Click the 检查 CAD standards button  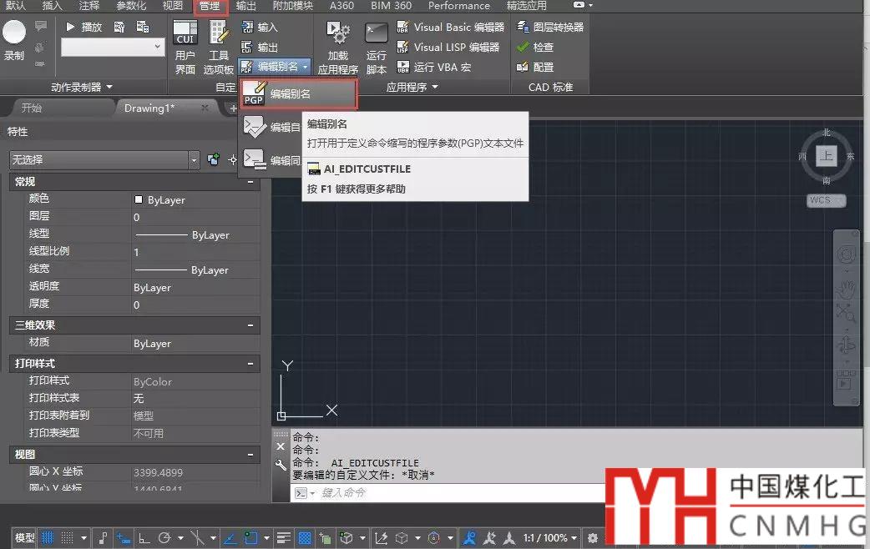point(535,47)
